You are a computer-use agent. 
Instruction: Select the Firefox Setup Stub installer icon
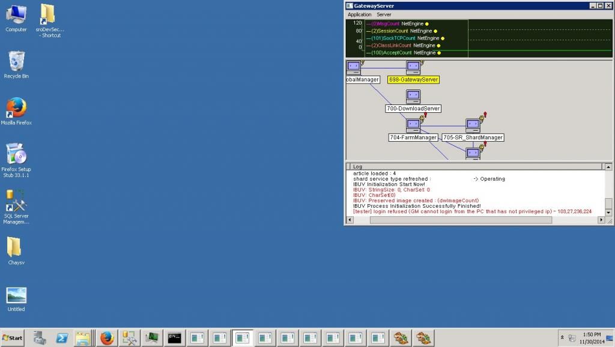point(16,155)
